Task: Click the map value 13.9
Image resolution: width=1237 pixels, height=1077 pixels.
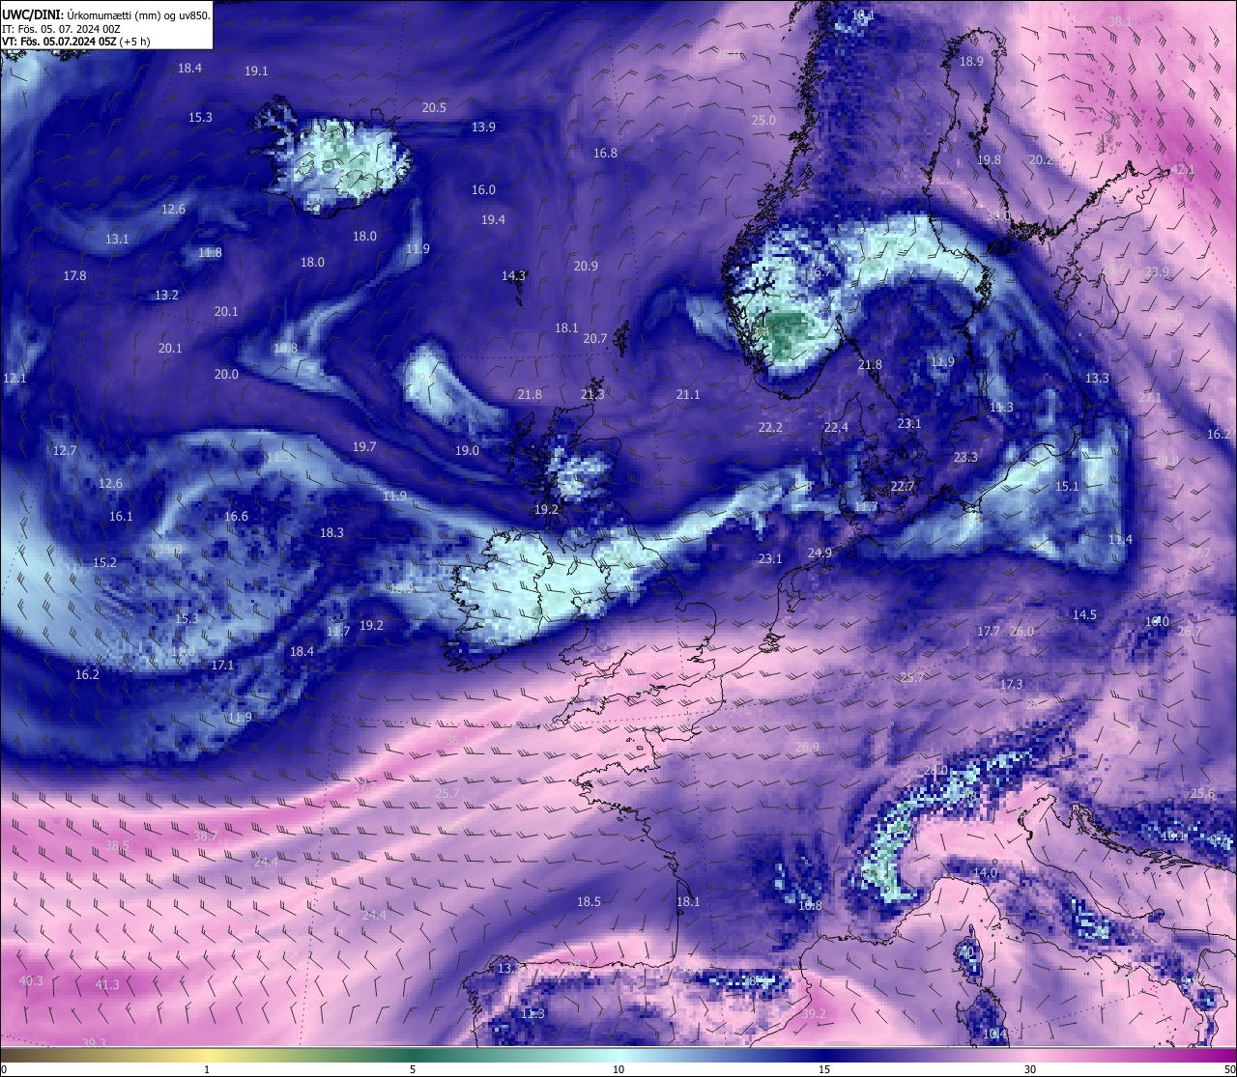Action: pyautogui.click(x=483, y=127)
